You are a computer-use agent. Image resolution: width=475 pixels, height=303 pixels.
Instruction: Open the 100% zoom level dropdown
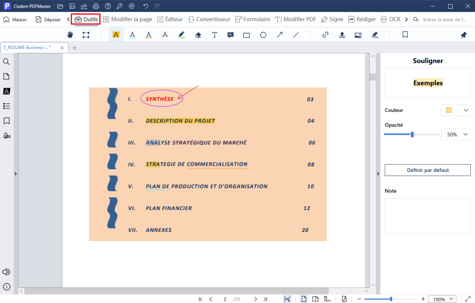click(x=442, y=299)
